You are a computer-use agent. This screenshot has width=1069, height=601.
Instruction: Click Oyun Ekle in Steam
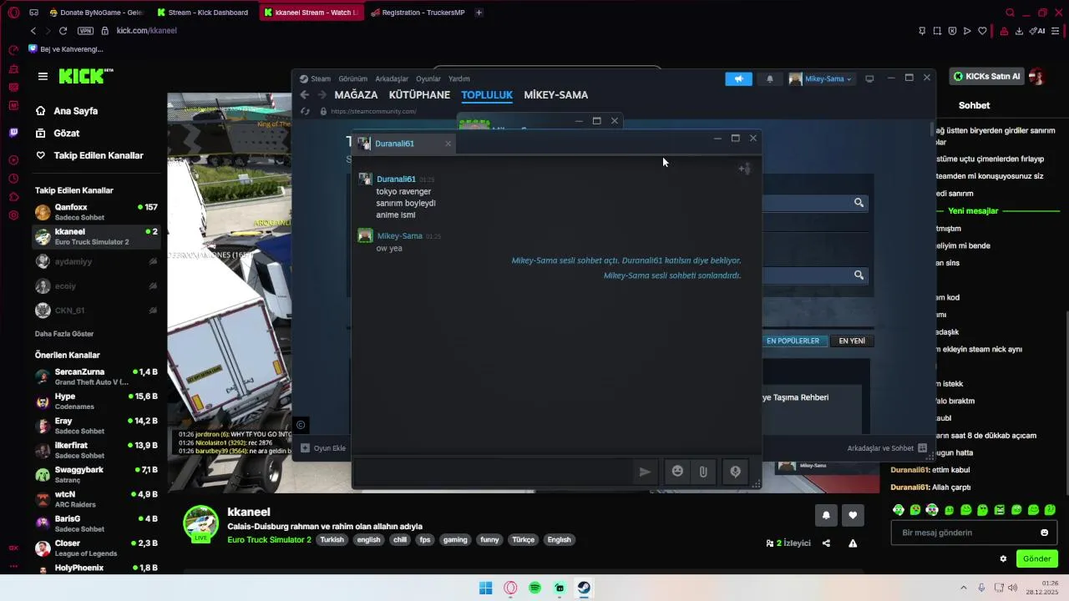[323, 448]
